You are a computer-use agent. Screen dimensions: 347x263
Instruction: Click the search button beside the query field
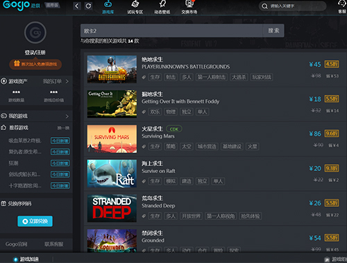pyautogui.click(x=273, y=30)
